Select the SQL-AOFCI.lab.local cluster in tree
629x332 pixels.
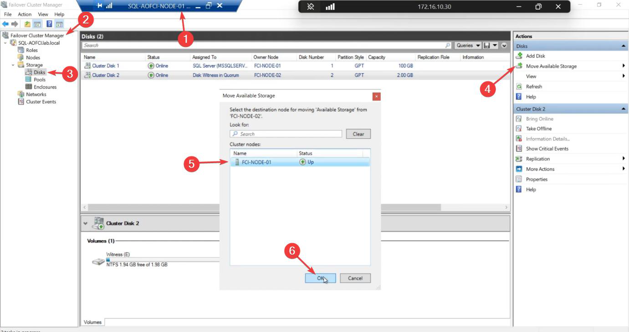coord(39,43)
